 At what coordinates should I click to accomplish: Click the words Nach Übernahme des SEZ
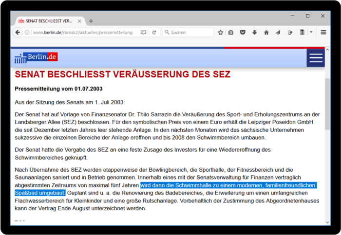(x=48, y=170)
